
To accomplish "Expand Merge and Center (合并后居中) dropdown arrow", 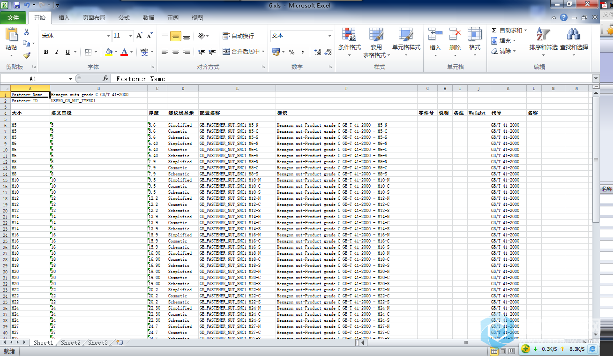I will point(263,52).
